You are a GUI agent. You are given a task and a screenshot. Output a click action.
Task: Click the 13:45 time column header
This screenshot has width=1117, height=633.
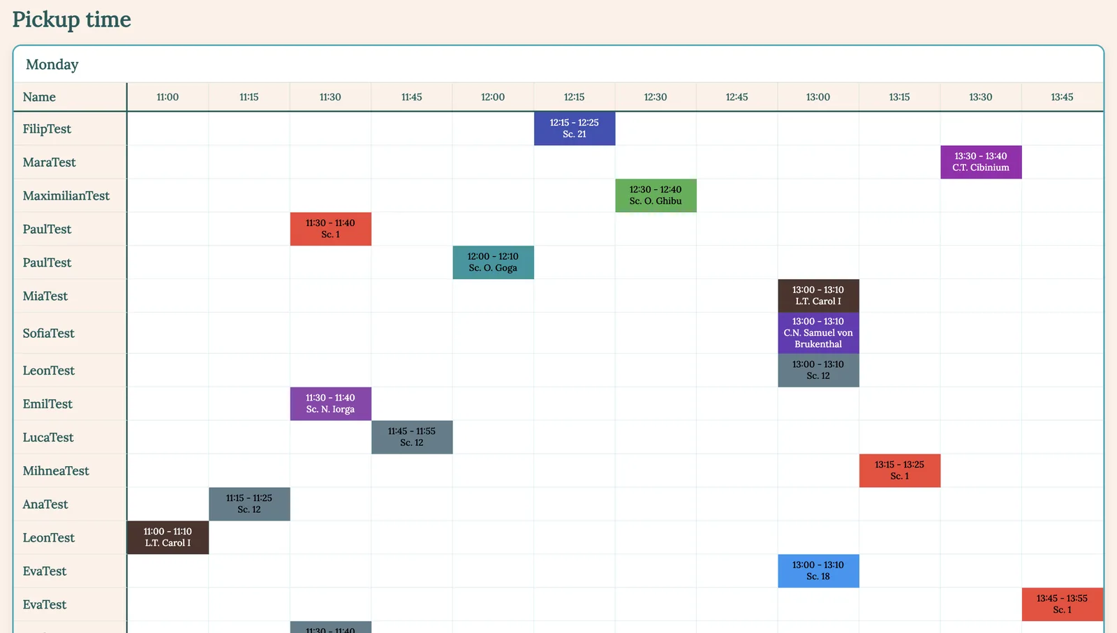1063,97
